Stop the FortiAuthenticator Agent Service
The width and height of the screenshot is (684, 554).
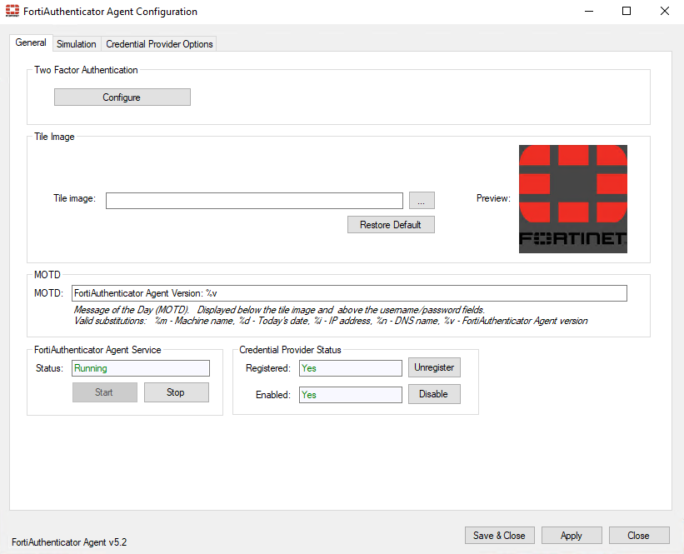176,392
